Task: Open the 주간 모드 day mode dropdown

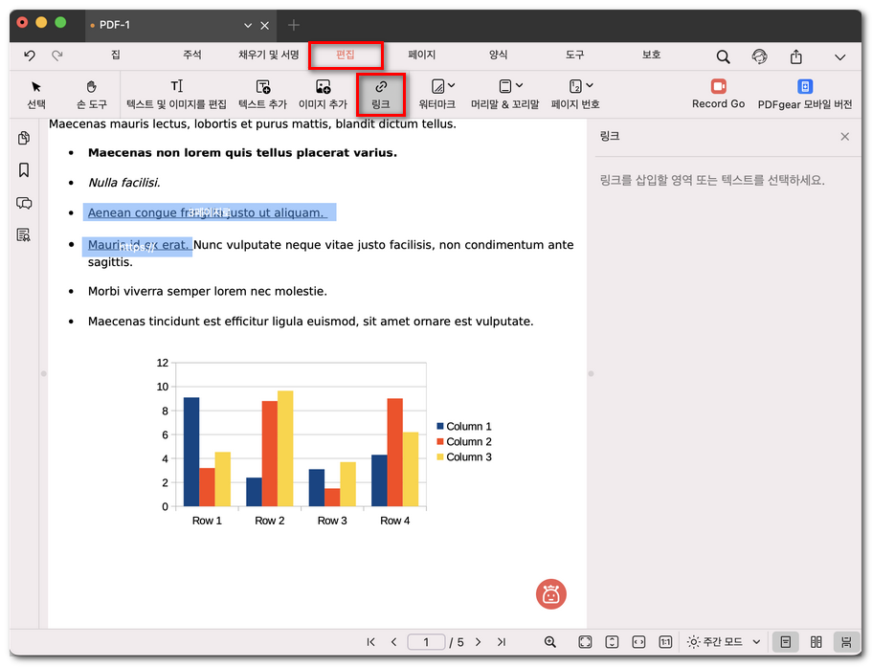Action: click(725, 642)
